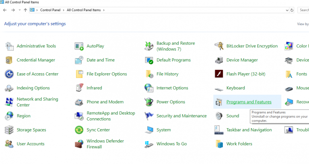This screenshot has width=309, height=164.
Task: Open the Storage Spaces icon
Action: point(9,130)
